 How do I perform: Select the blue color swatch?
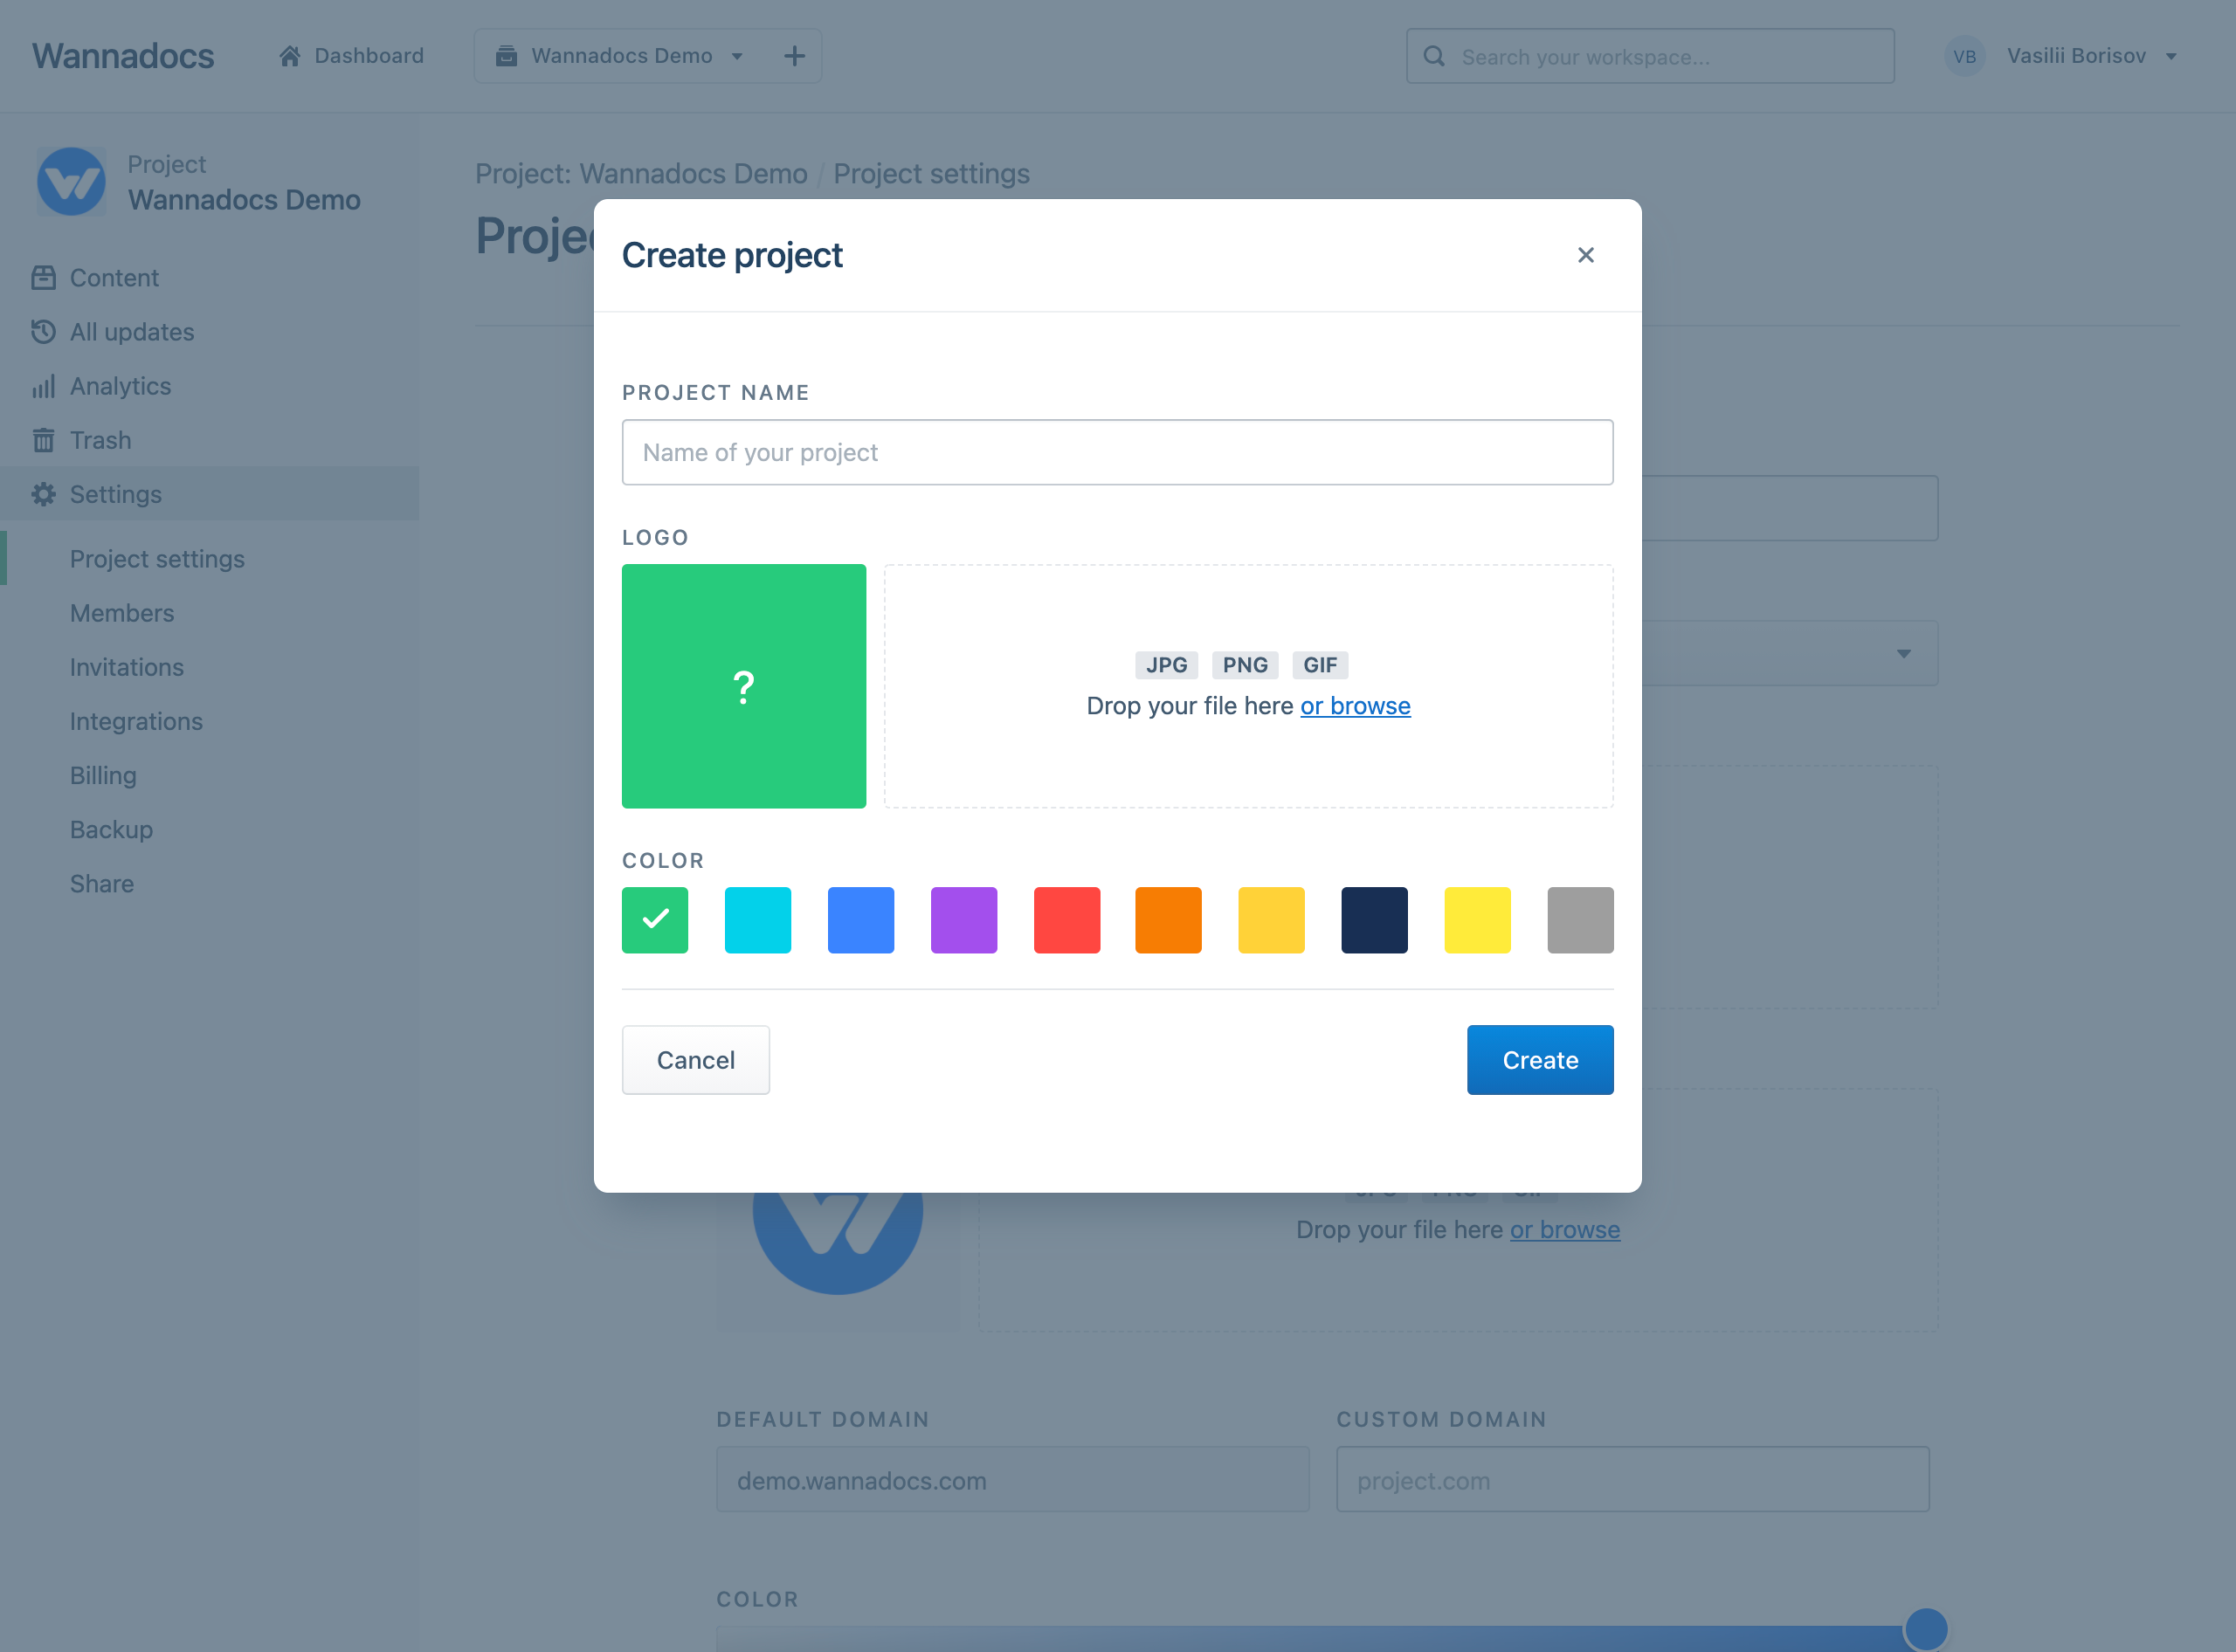(x=861, y=920)
